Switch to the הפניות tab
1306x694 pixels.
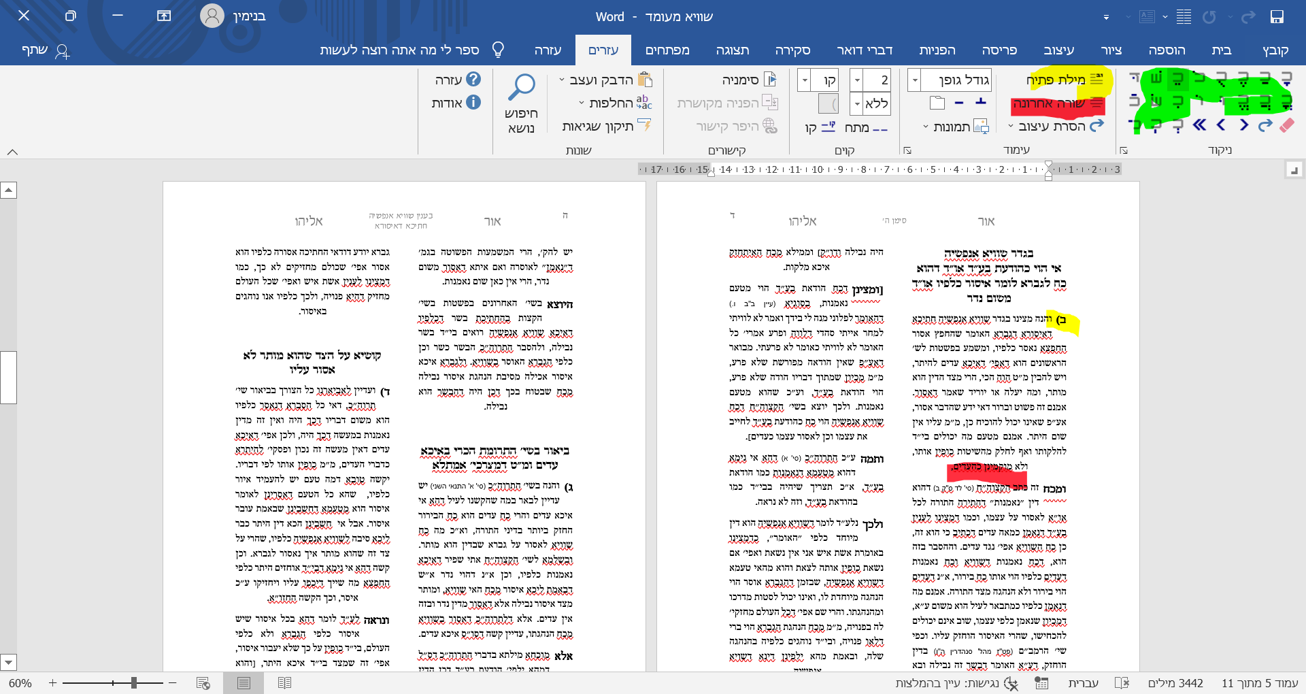click(x=937, y=50)
